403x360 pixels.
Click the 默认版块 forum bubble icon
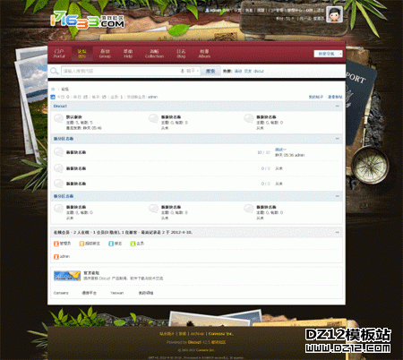[58, 119]
